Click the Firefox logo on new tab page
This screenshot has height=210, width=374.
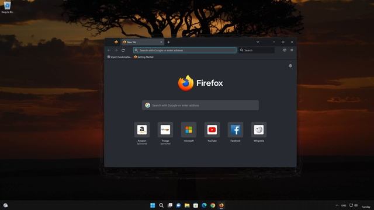click(x=200, y=83)
